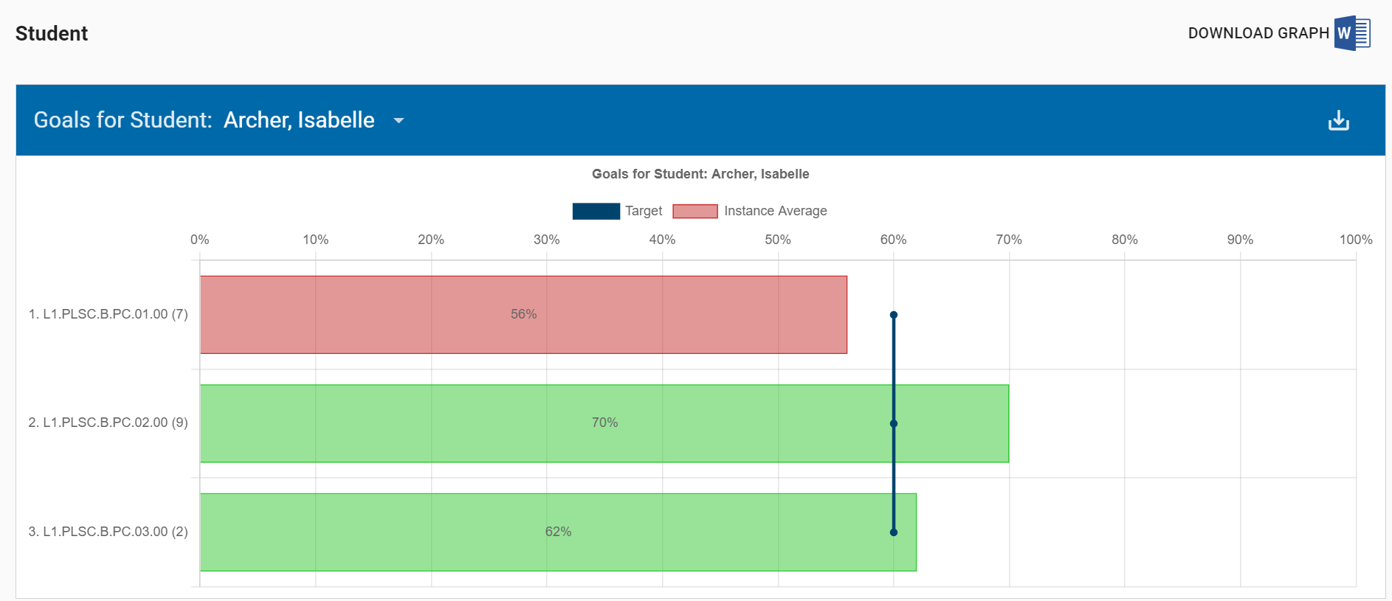The height and width of the screenshot is (601, 1392).
Task: Click the download tray icon in blue header
Action: coord(1338,120)
